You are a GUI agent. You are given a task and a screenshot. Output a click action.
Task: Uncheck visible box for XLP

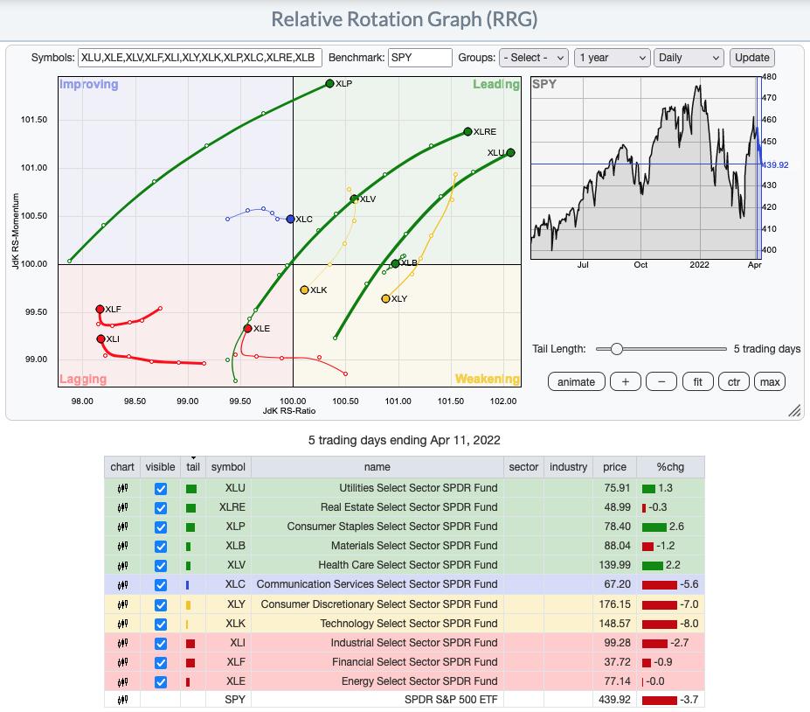click(x=161, y=527)
